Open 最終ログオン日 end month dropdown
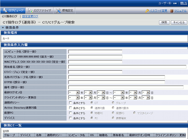 coord(133,92)
